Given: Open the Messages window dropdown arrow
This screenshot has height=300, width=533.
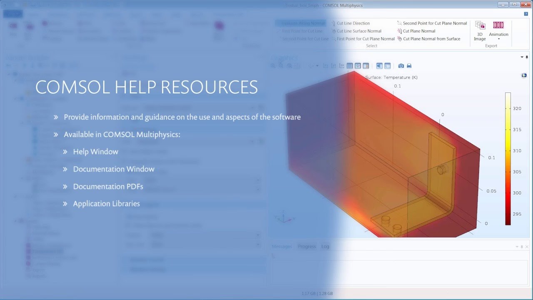Looking at the screenshot, I should pyautogui.click(x=517, y=246).
